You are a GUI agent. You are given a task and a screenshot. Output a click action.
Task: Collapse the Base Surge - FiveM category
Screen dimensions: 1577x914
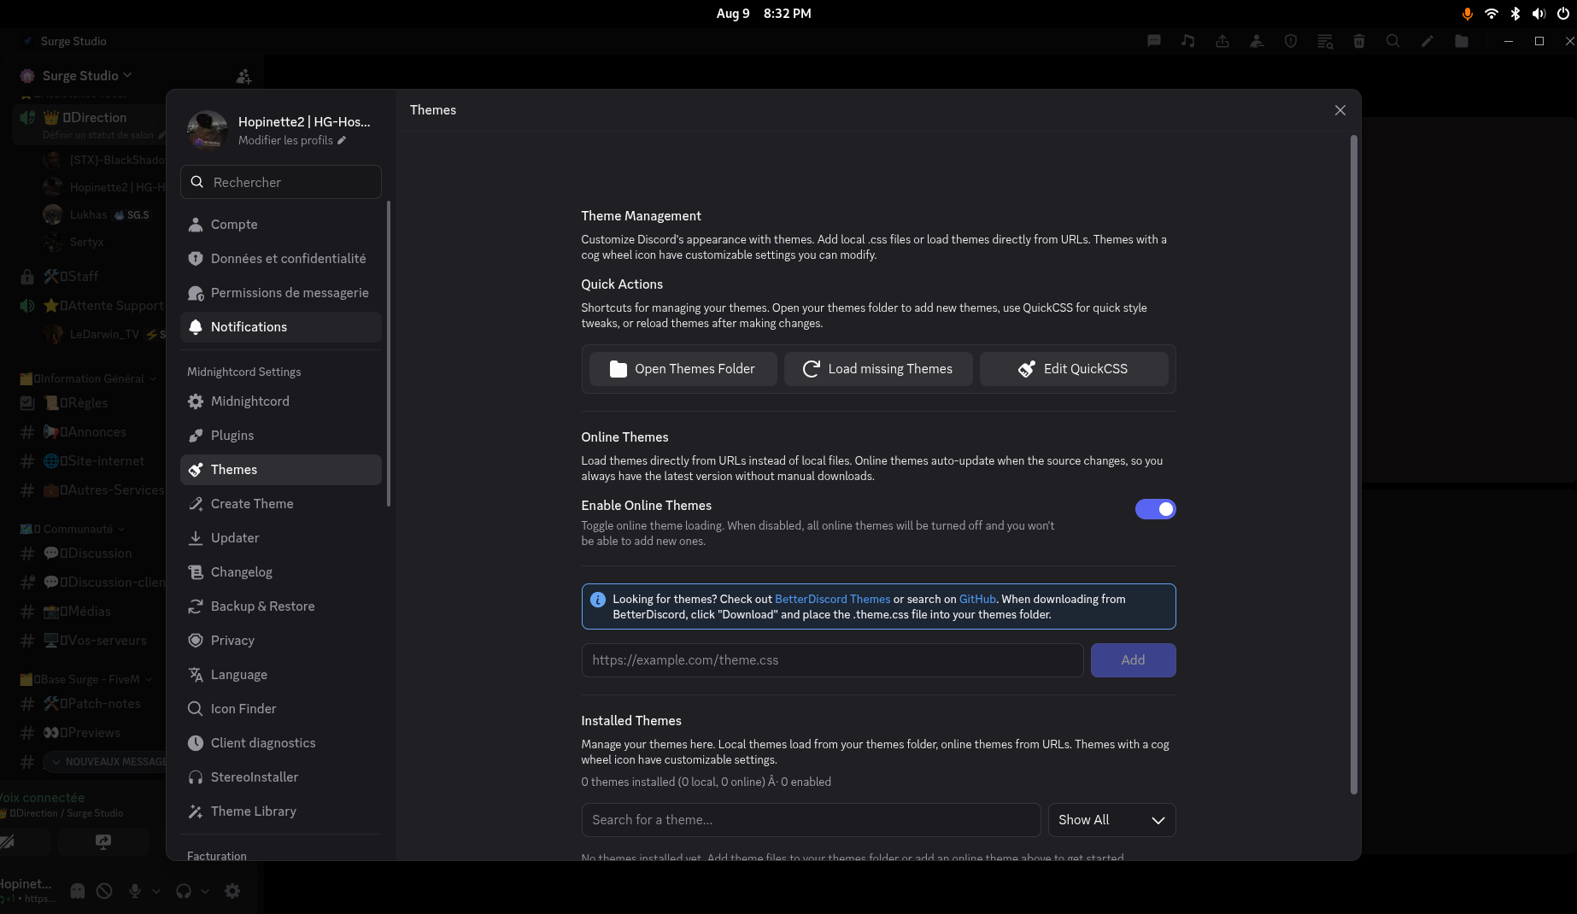coord(85,679)
